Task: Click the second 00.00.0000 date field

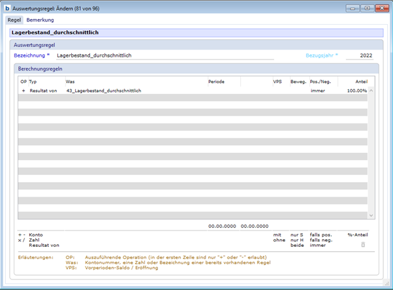Action: pyautogui.click(x=255, y=226)
